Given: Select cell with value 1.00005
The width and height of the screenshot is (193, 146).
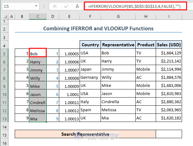Looking at the screenshot, I should coord(70,53).
